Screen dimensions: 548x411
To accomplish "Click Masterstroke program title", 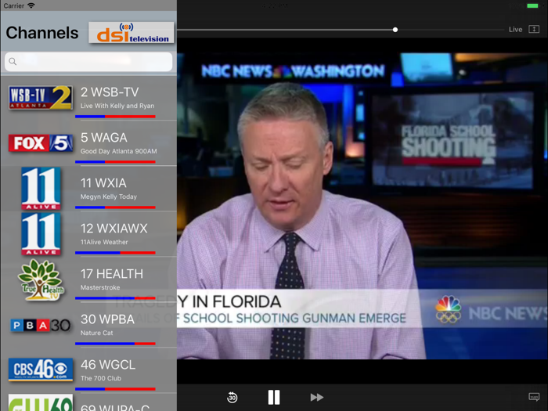I will [x=100, y=287].
